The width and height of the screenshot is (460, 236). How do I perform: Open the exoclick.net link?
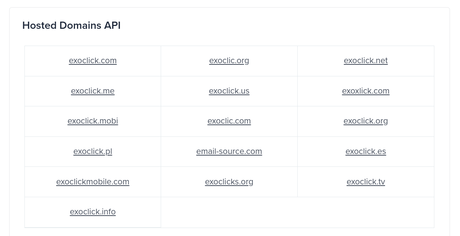365,60
